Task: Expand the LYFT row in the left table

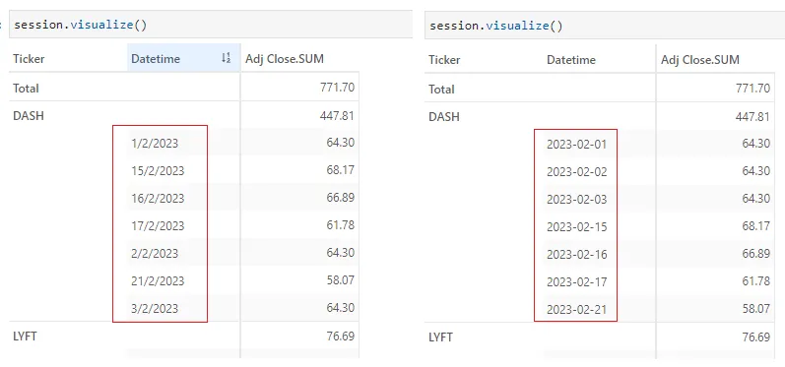Action: point(25,336)
